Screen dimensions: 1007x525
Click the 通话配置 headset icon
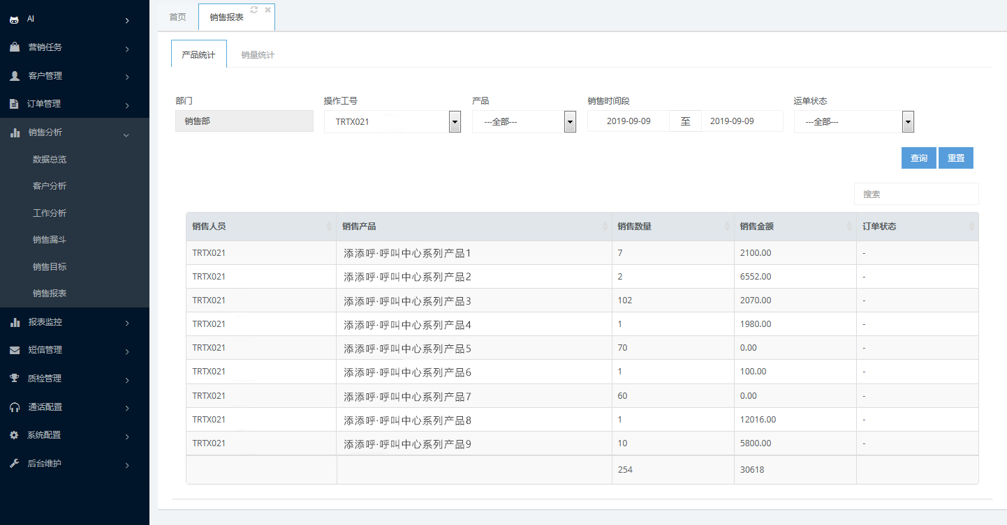[14, 407]
